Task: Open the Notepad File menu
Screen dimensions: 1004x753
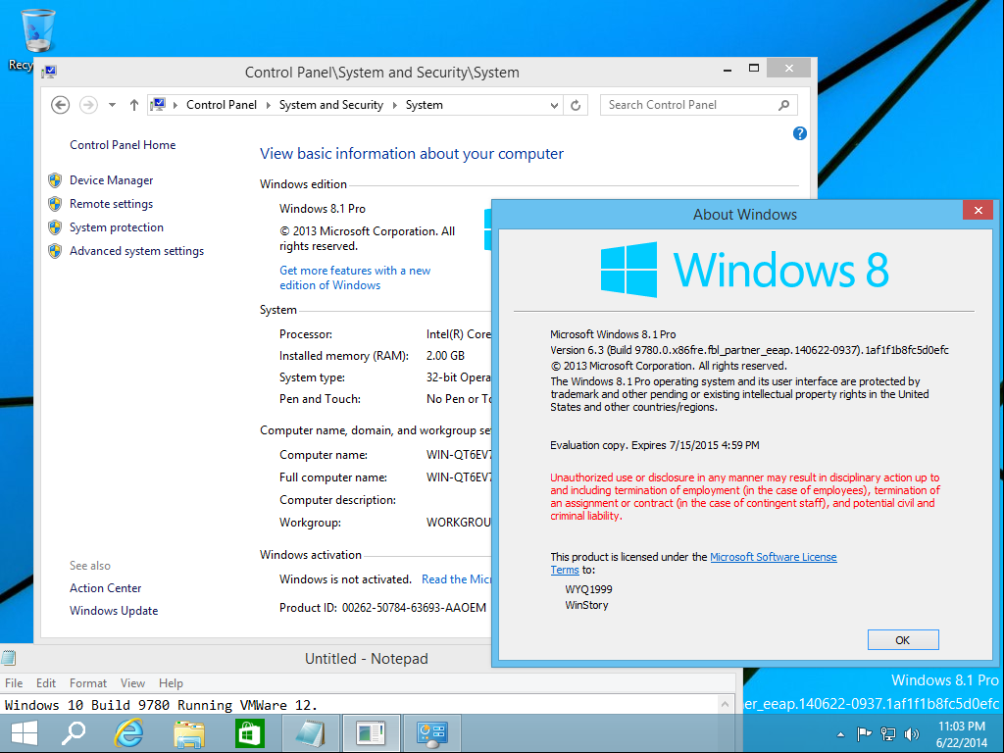Action: pyautogui.click(x=14, y=683)
